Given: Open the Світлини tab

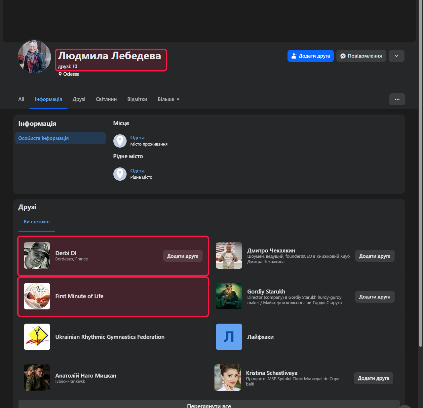Looking at the screenshot, I should coord(106,99).
